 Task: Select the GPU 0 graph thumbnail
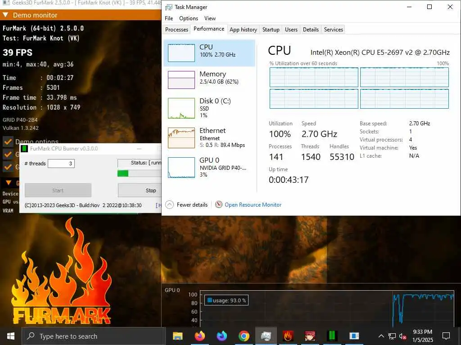(x=181, y=168)
